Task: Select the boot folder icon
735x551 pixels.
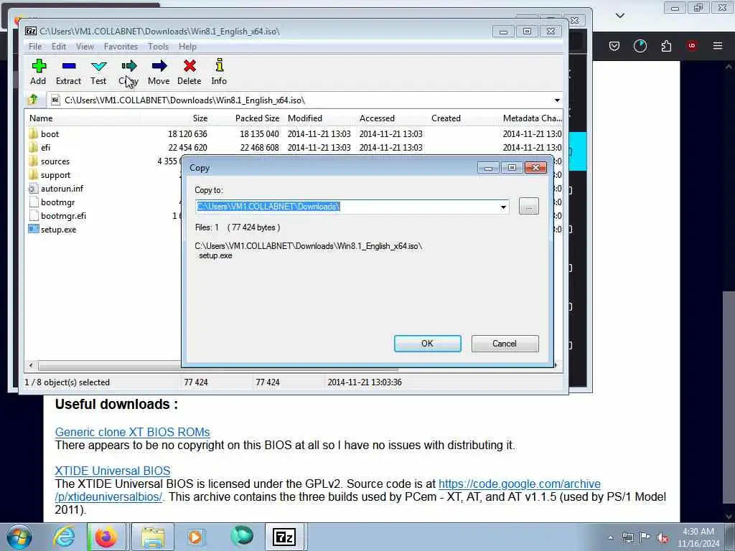Action: [x=33, y=133]
